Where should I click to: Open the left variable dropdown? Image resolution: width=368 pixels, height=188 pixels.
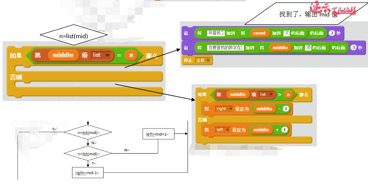tap(222, 130)
